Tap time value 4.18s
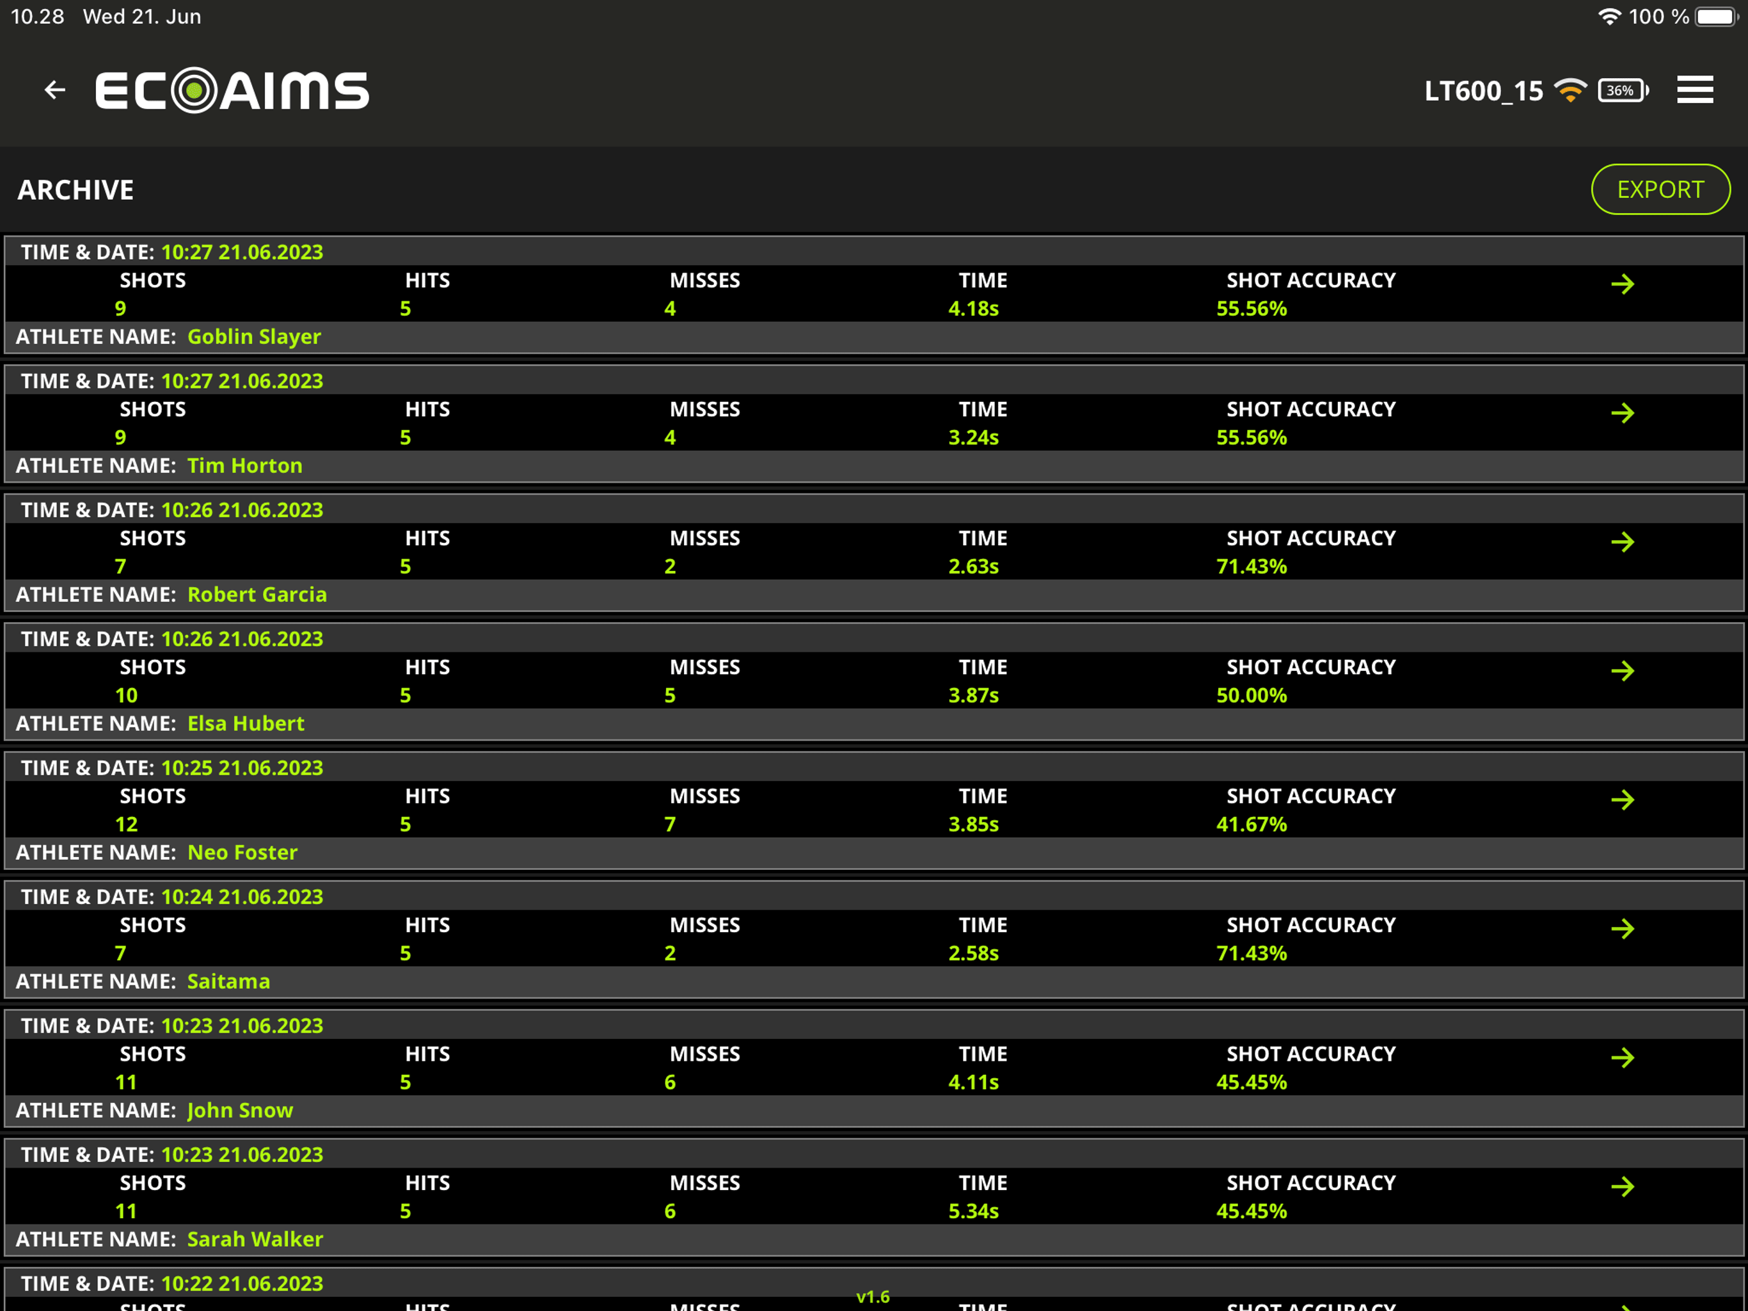 974,309
